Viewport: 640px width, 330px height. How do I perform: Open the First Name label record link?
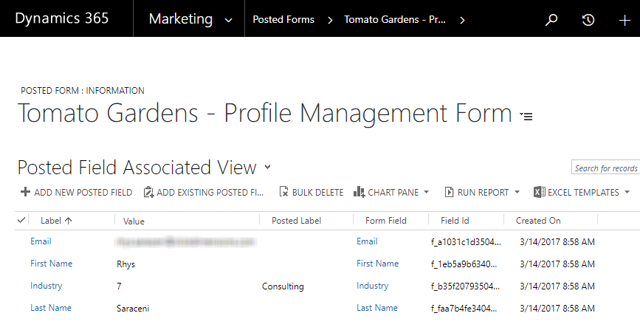click(51, 264)
